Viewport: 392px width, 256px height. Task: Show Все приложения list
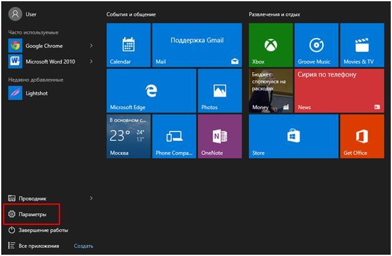(x=34, y=246)
